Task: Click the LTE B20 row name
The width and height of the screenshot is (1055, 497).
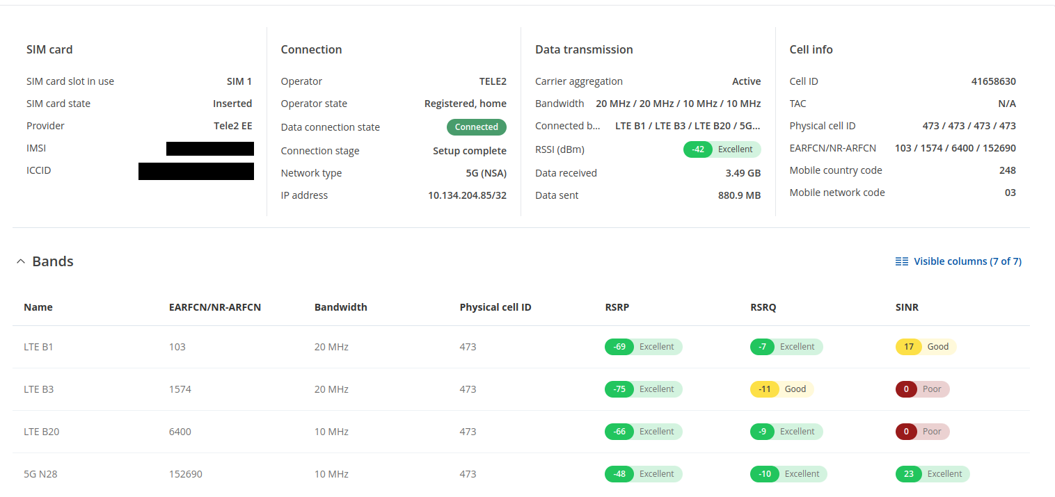Action: coord(42,432)
